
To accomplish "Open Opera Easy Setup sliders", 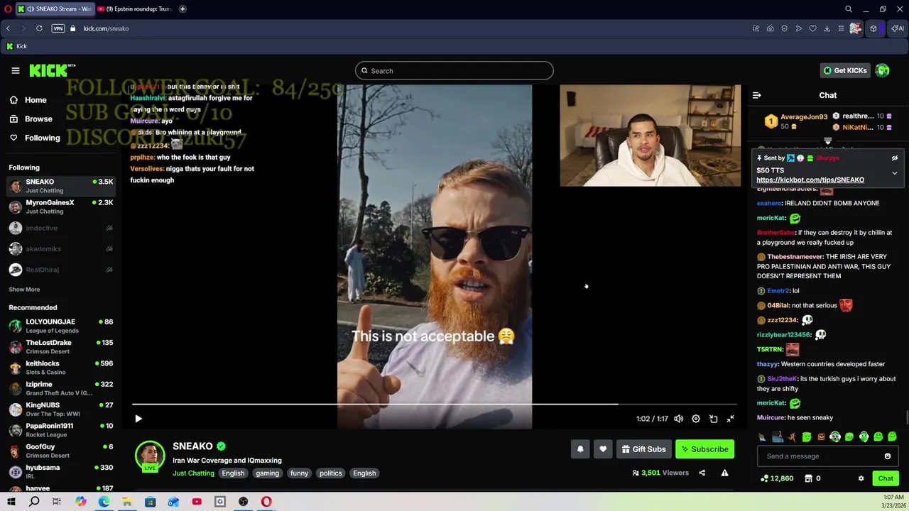I will pos(841,28).
